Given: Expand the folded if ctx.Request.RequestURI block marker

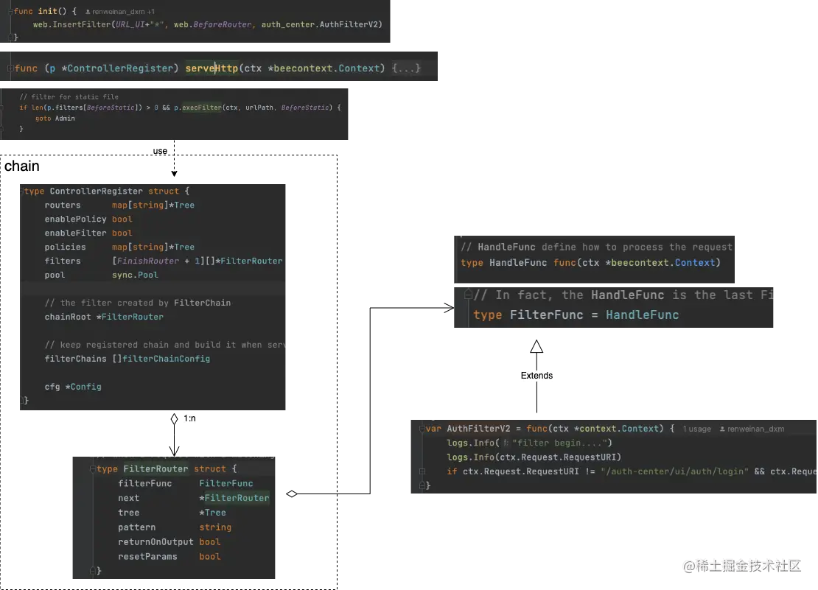Looking at the screenshot, I should click(422, 471).
